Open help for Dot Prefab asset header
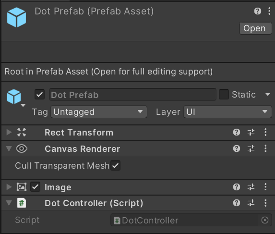This screenshot has width=275, height=234. point(257,11)
